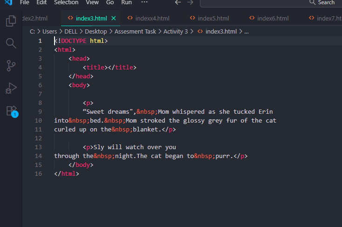Viewport: 342px width, 227px height.
Task: Open the Selection menu
Action: coord(66,2)
